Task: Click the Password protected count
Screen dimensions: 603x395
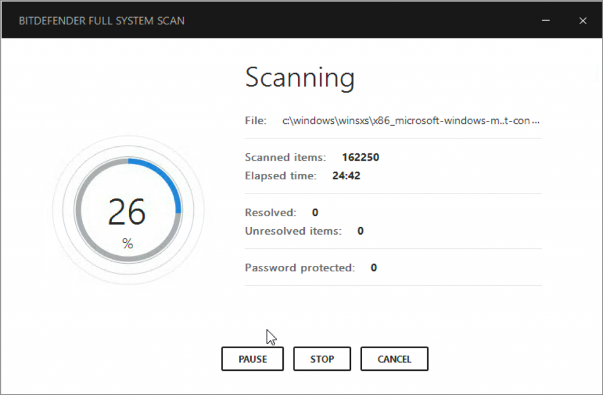Action: (x=373, y=268)
